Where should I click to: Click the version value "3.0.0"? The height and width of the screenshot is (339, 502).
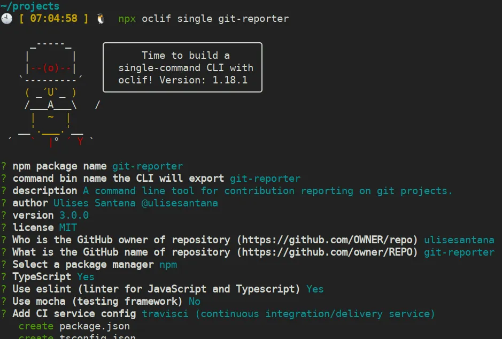(74, 215)
